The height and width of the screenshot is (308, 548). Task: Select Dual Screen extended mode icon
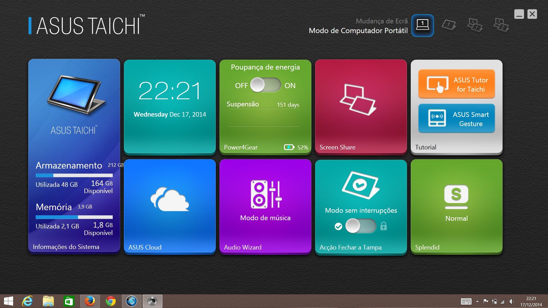[x=501, y=25]
